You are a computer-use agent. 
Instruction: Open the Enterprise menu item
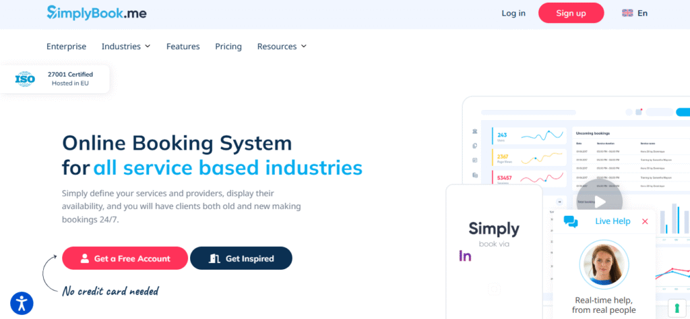click(66, 47)
